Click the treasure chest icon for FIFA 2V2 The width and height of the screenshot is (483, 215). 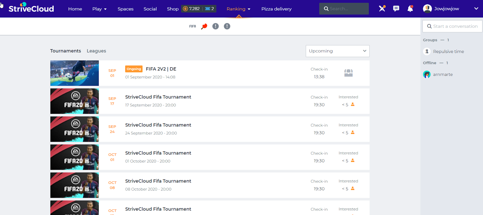point(348,73)
